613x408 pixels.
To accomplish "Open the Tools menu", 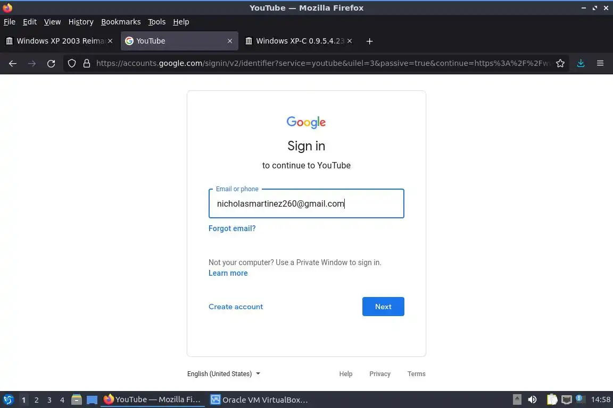I will tap(157, 22).
